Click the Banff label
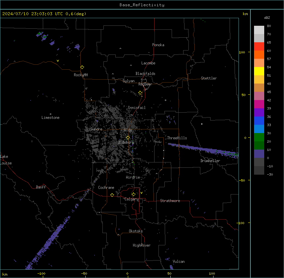The image size is (284, 278). 41,187
